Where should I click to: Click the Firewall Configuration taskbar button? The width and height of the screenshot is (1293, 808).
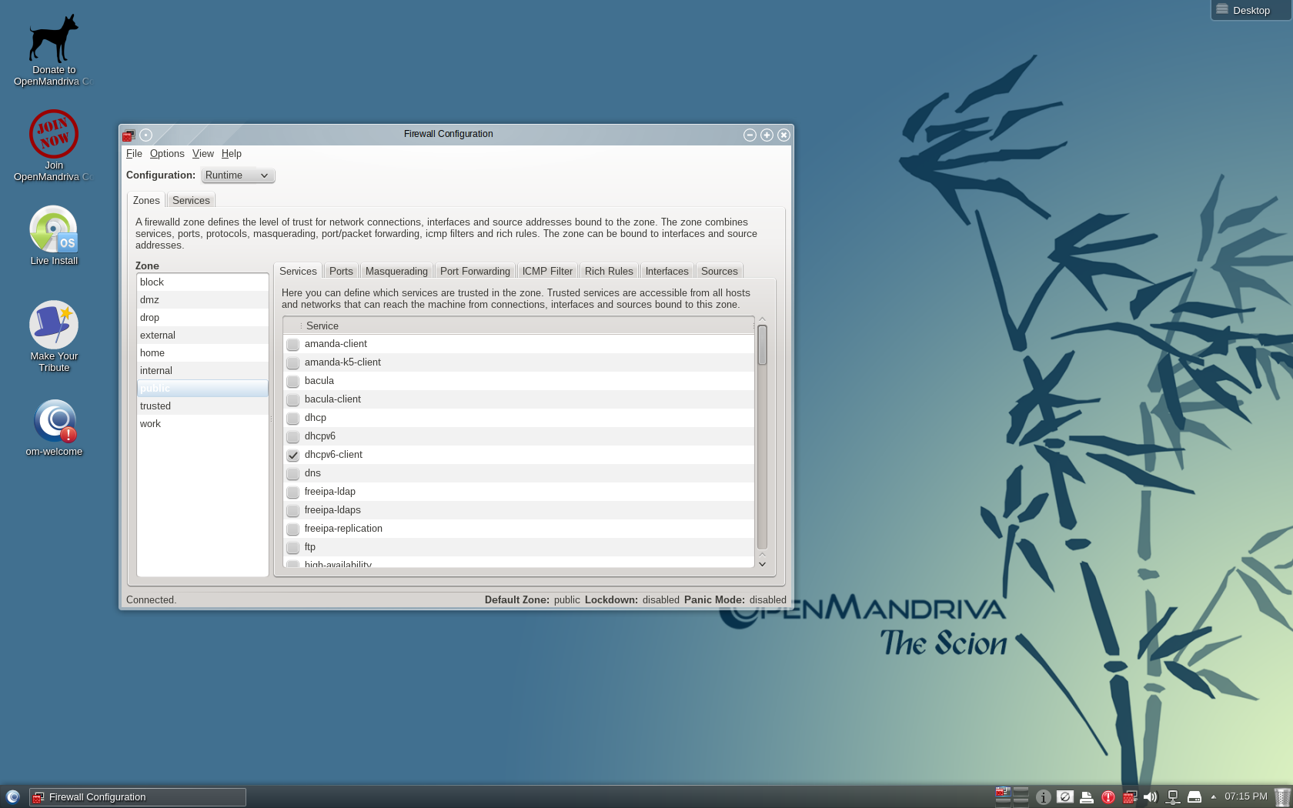138,797
